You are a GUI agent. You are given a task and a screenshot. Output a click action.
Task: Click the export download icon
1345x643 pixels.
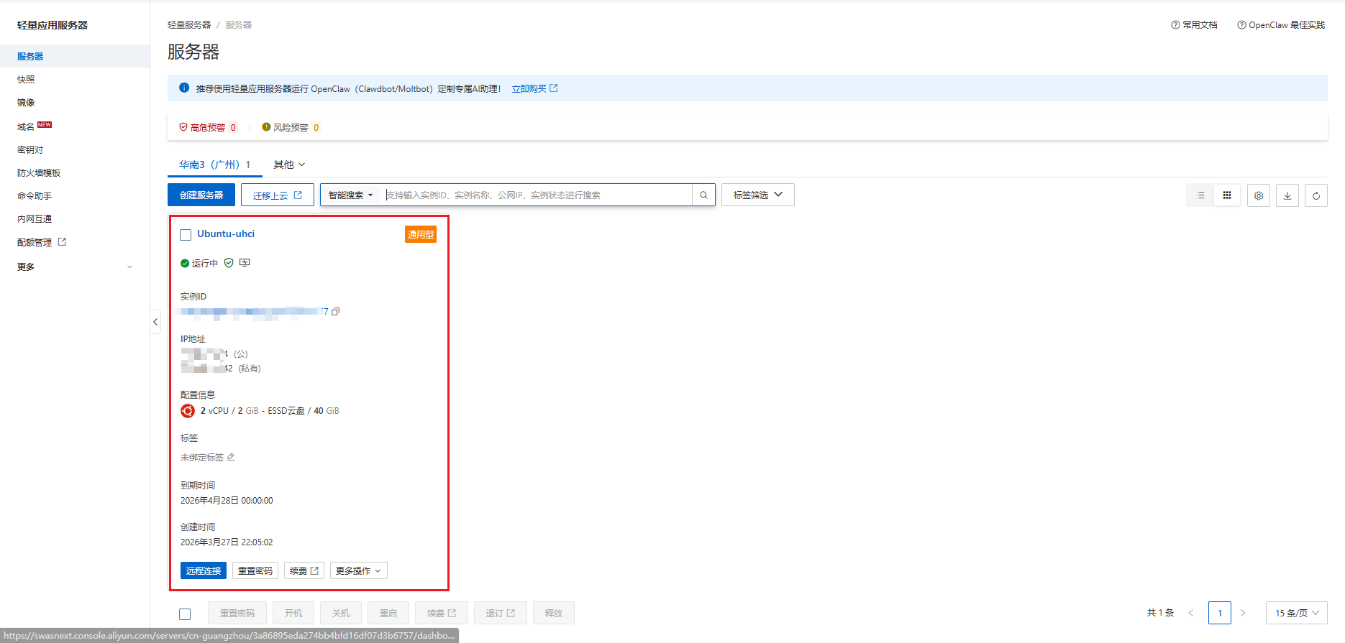pos(1287,195)
